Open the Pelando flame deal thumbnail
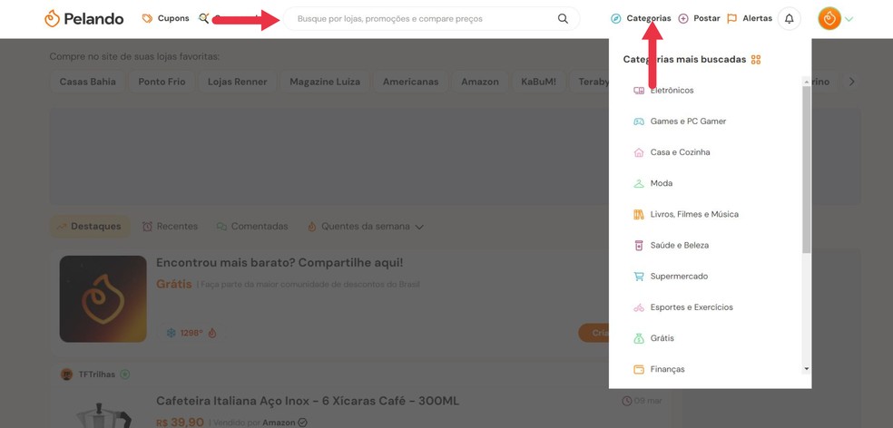 click(103, 299)
